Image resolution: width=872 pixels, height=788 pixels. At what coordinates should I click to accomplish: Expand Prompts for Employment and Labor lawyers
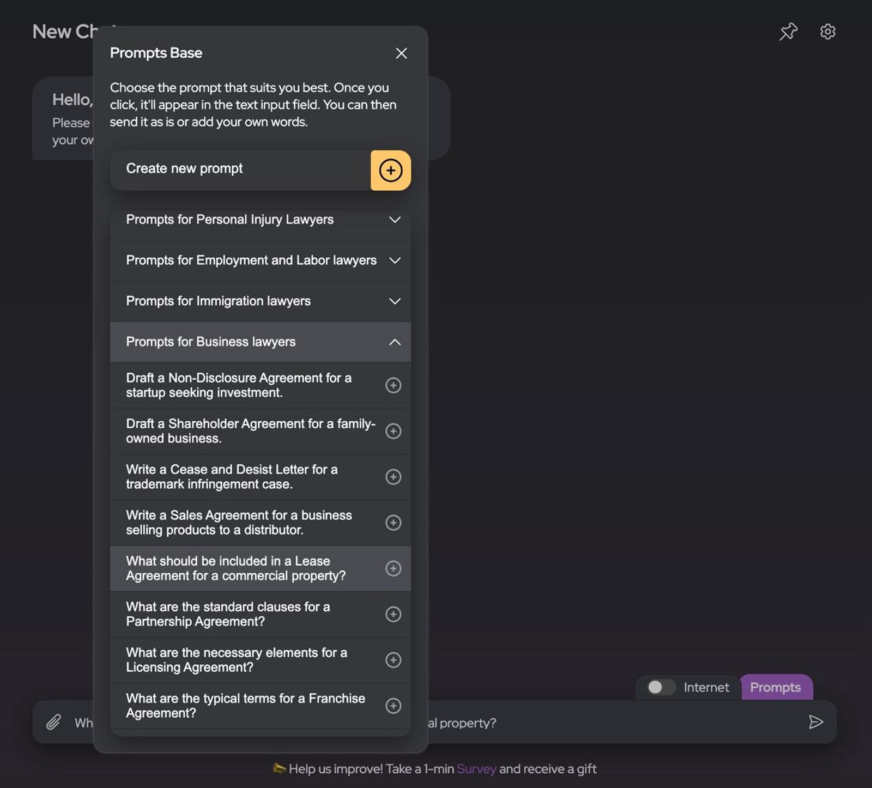pos(261,260)
